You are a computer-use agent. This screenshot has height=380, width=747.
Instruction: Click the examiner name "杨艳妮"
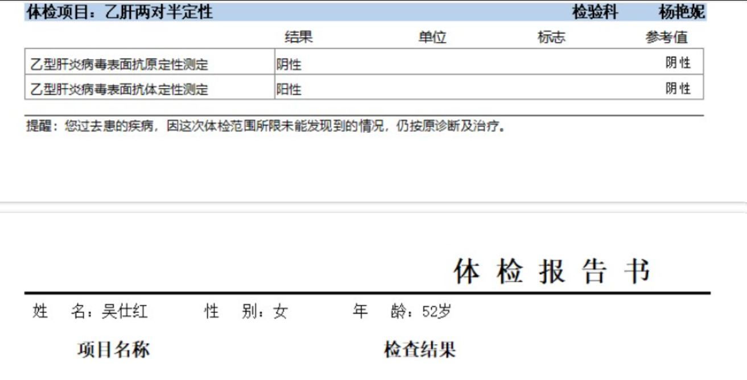point(682,12)
